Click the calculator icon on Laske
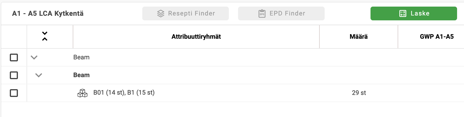This screenshot has height=117, width=464. tap(403, 13)
